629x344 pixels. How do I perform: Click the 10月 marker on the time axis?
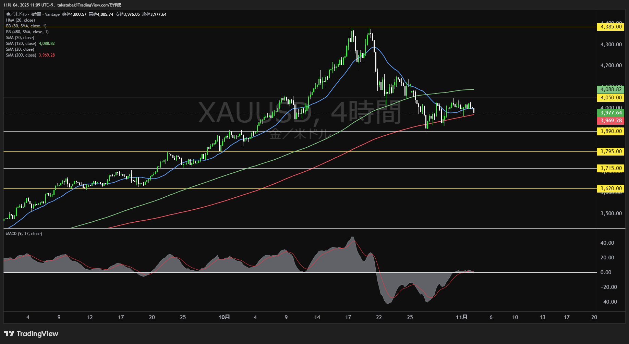[x=224, y=317]
